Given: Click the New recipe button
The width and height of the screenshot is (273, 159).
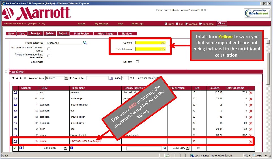Looking at the screenshot, I should coord(11,33).
